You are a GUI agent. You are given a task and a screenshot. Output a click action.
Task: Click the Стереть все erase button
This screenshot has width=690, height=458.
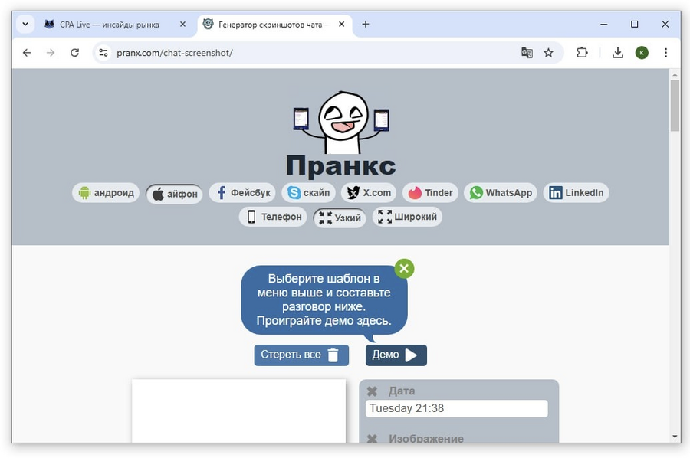click(x=301, y=355)
